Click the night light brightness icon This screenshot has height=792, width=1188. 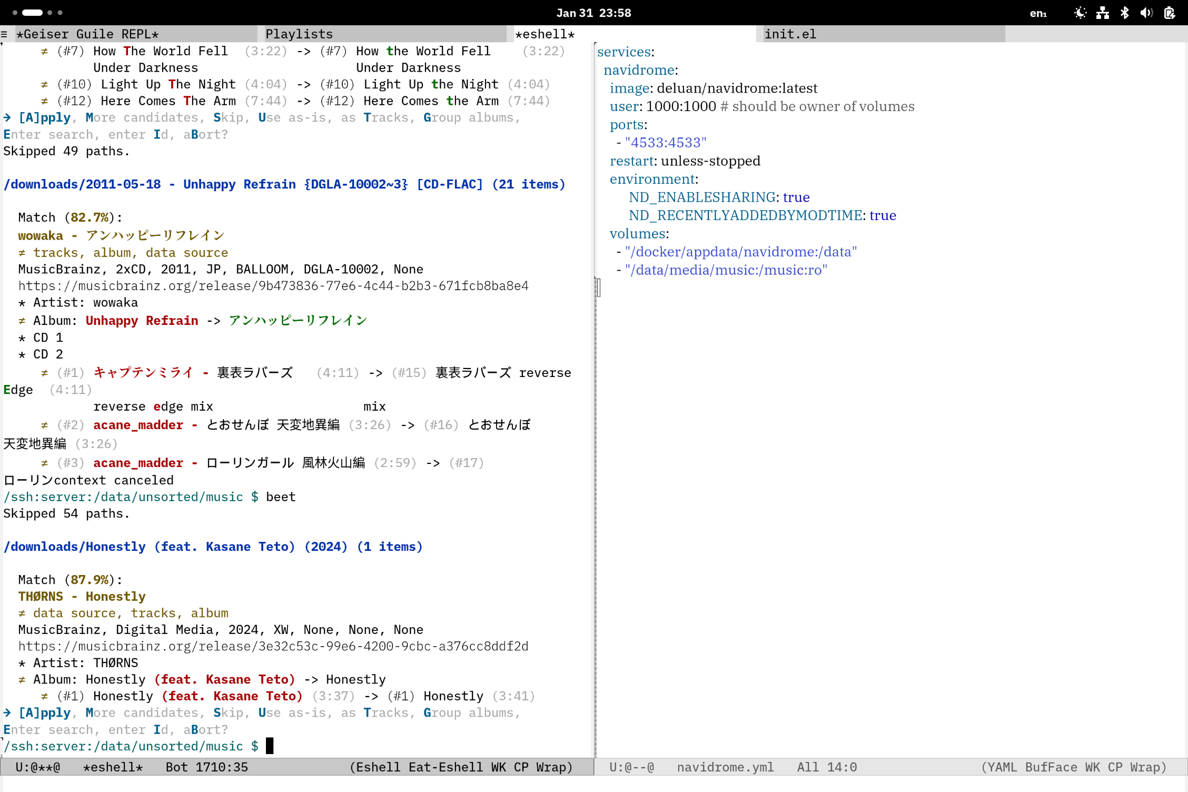click(x=1080, y=13)
